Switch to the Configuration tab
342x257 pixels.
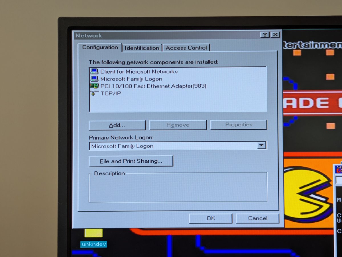pyautogui.click(x=100, y=47)
